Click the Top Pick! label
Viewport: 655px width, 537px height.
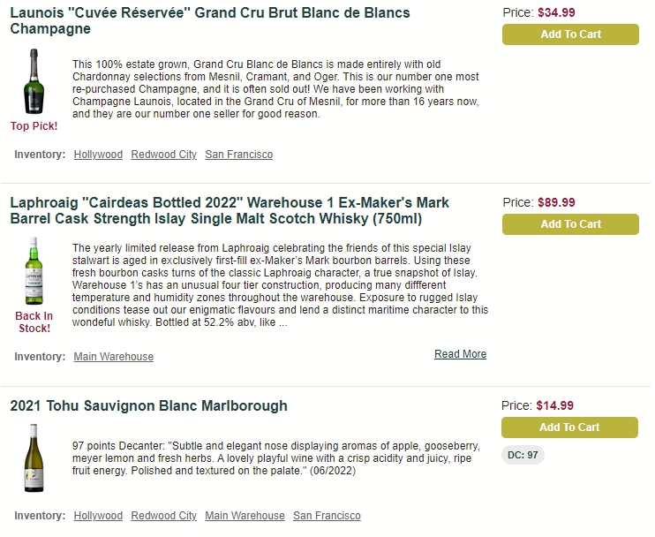pyautogui.click(x=34, y=125)
